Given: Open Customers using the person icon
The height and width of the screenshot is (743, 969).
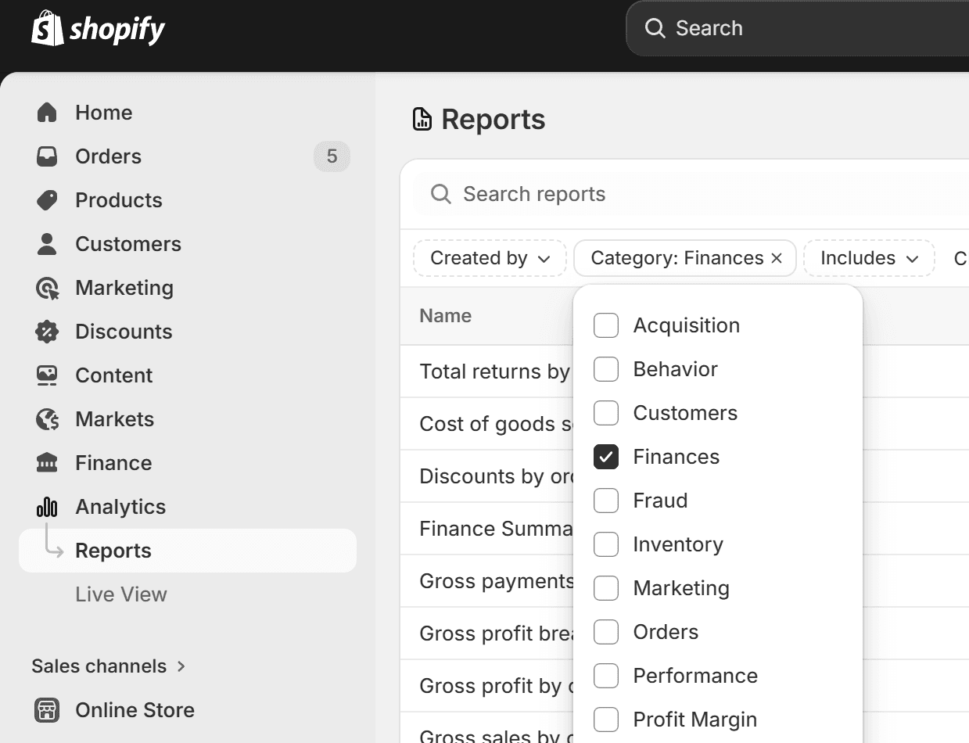Looking at the screenshot, I should (x=47, y=243).
